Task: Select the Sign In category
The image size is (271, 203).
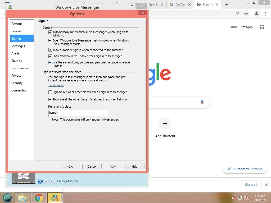Action: (x=22, y=39)
